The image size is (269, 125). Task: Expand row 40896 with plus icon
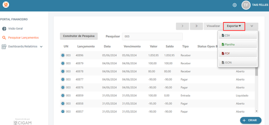63,55
